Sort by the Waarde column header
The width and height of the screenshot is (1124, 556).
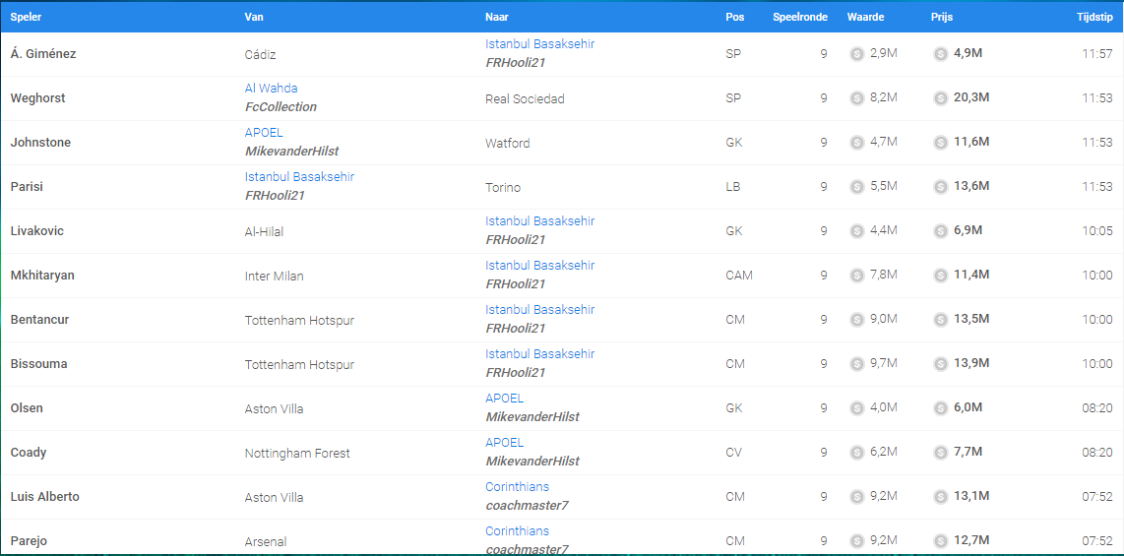click(865, 17)
